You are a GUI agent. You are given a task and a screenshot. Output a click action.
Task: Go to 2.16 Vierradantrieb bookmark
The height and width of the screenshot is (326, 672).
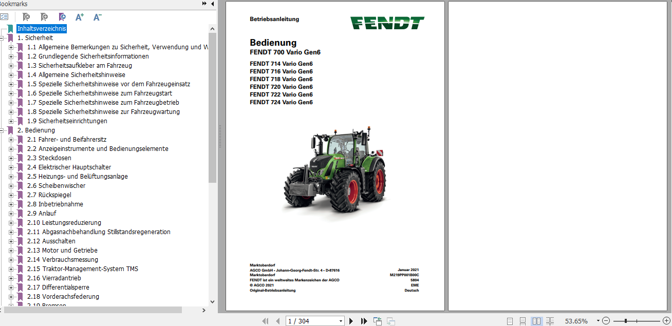tap(54, 278)
